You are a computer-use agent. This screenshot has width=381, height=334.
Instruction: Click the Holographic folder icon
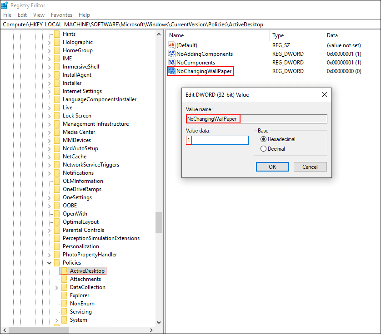tap(57, 42)
